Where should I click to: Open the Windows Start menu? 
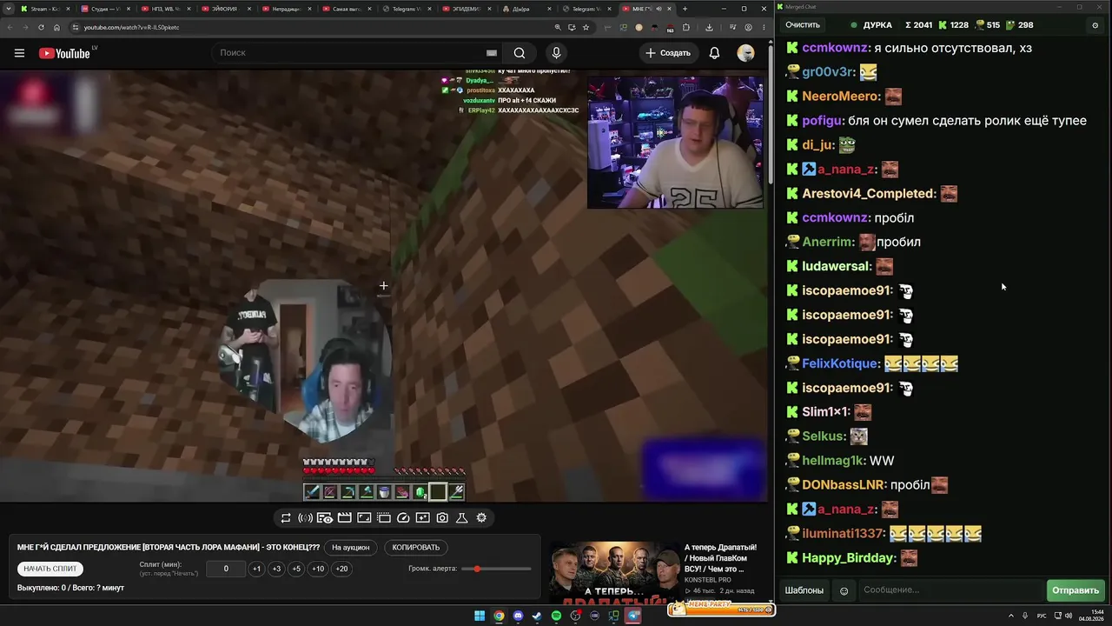pyautogui.click(x=480, y=616)
